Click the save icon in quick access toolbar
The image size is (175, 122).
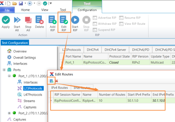coord(21,4)
